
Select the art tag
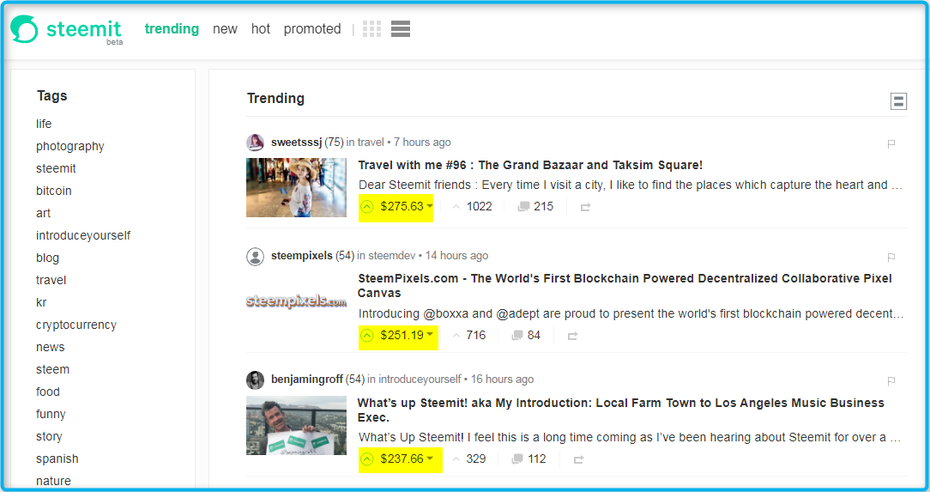[43, 213]
